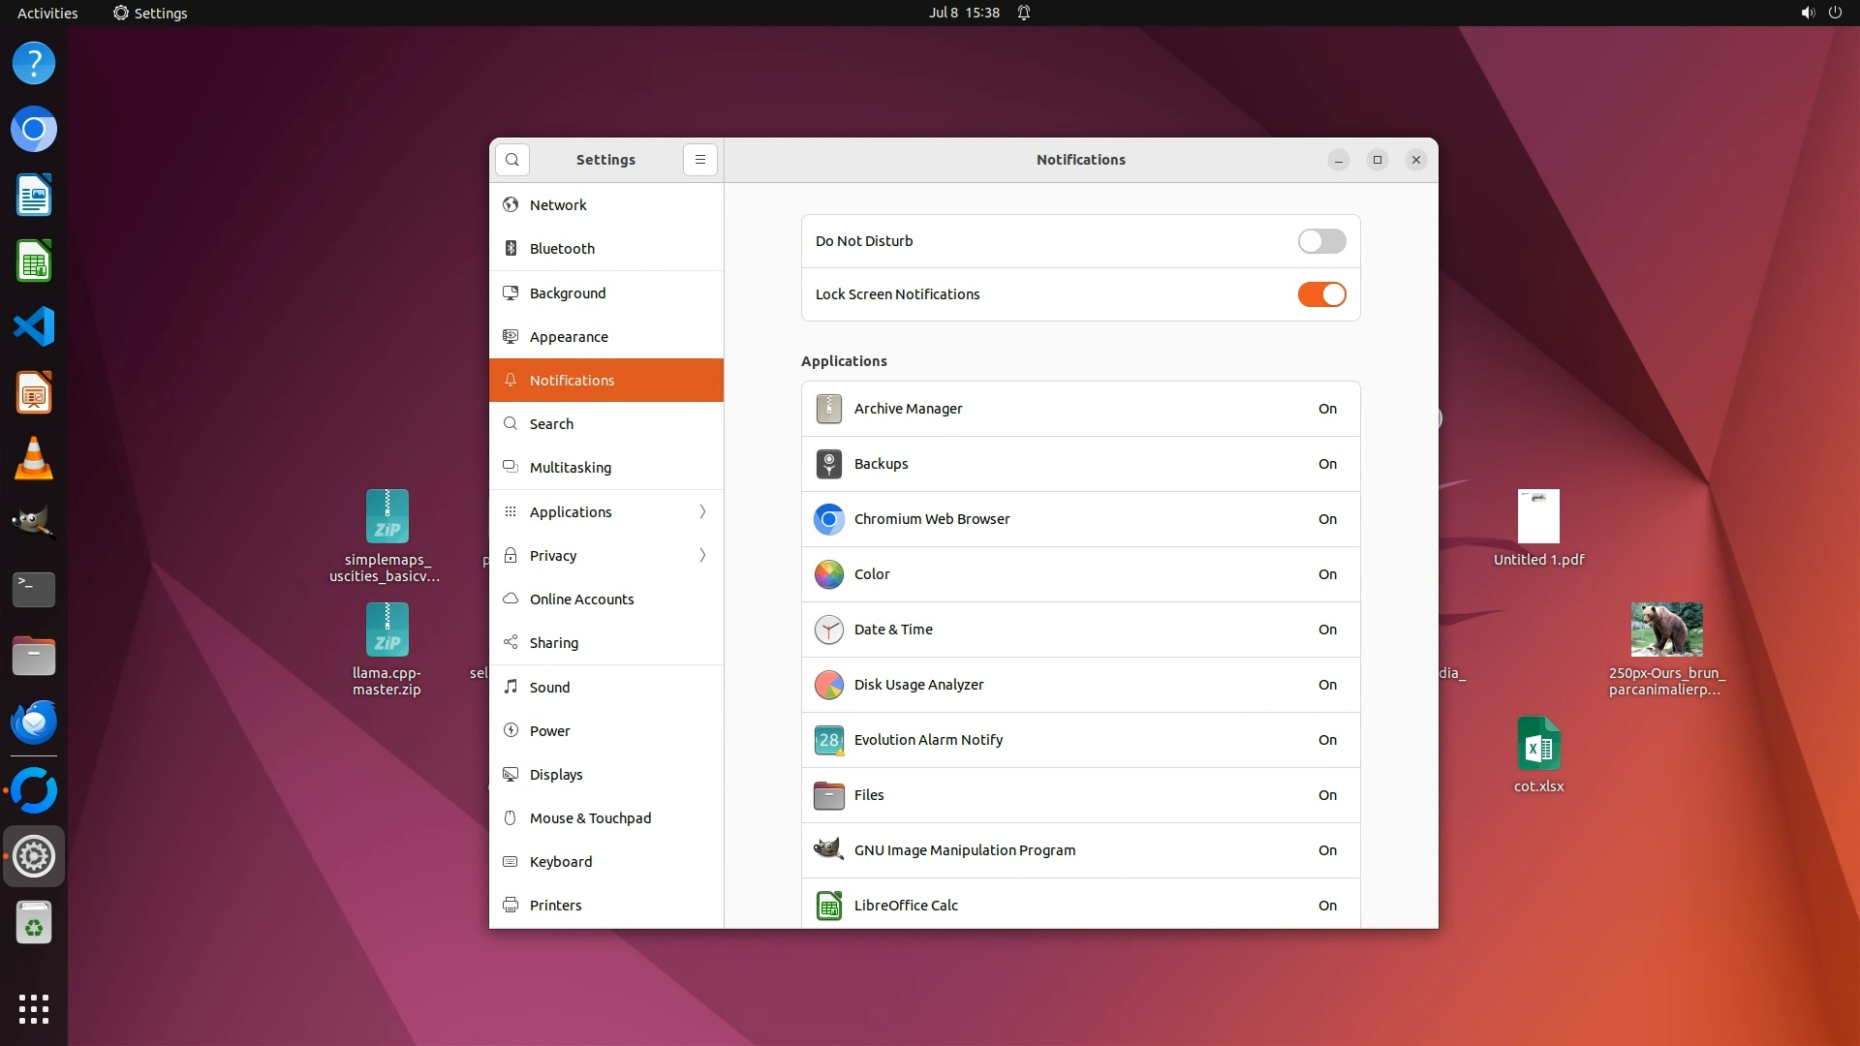Click the GNU Image Manipulation Program icon
Image resolution: width=1860 pixels, height=1046 pixels.
point(828,850)
